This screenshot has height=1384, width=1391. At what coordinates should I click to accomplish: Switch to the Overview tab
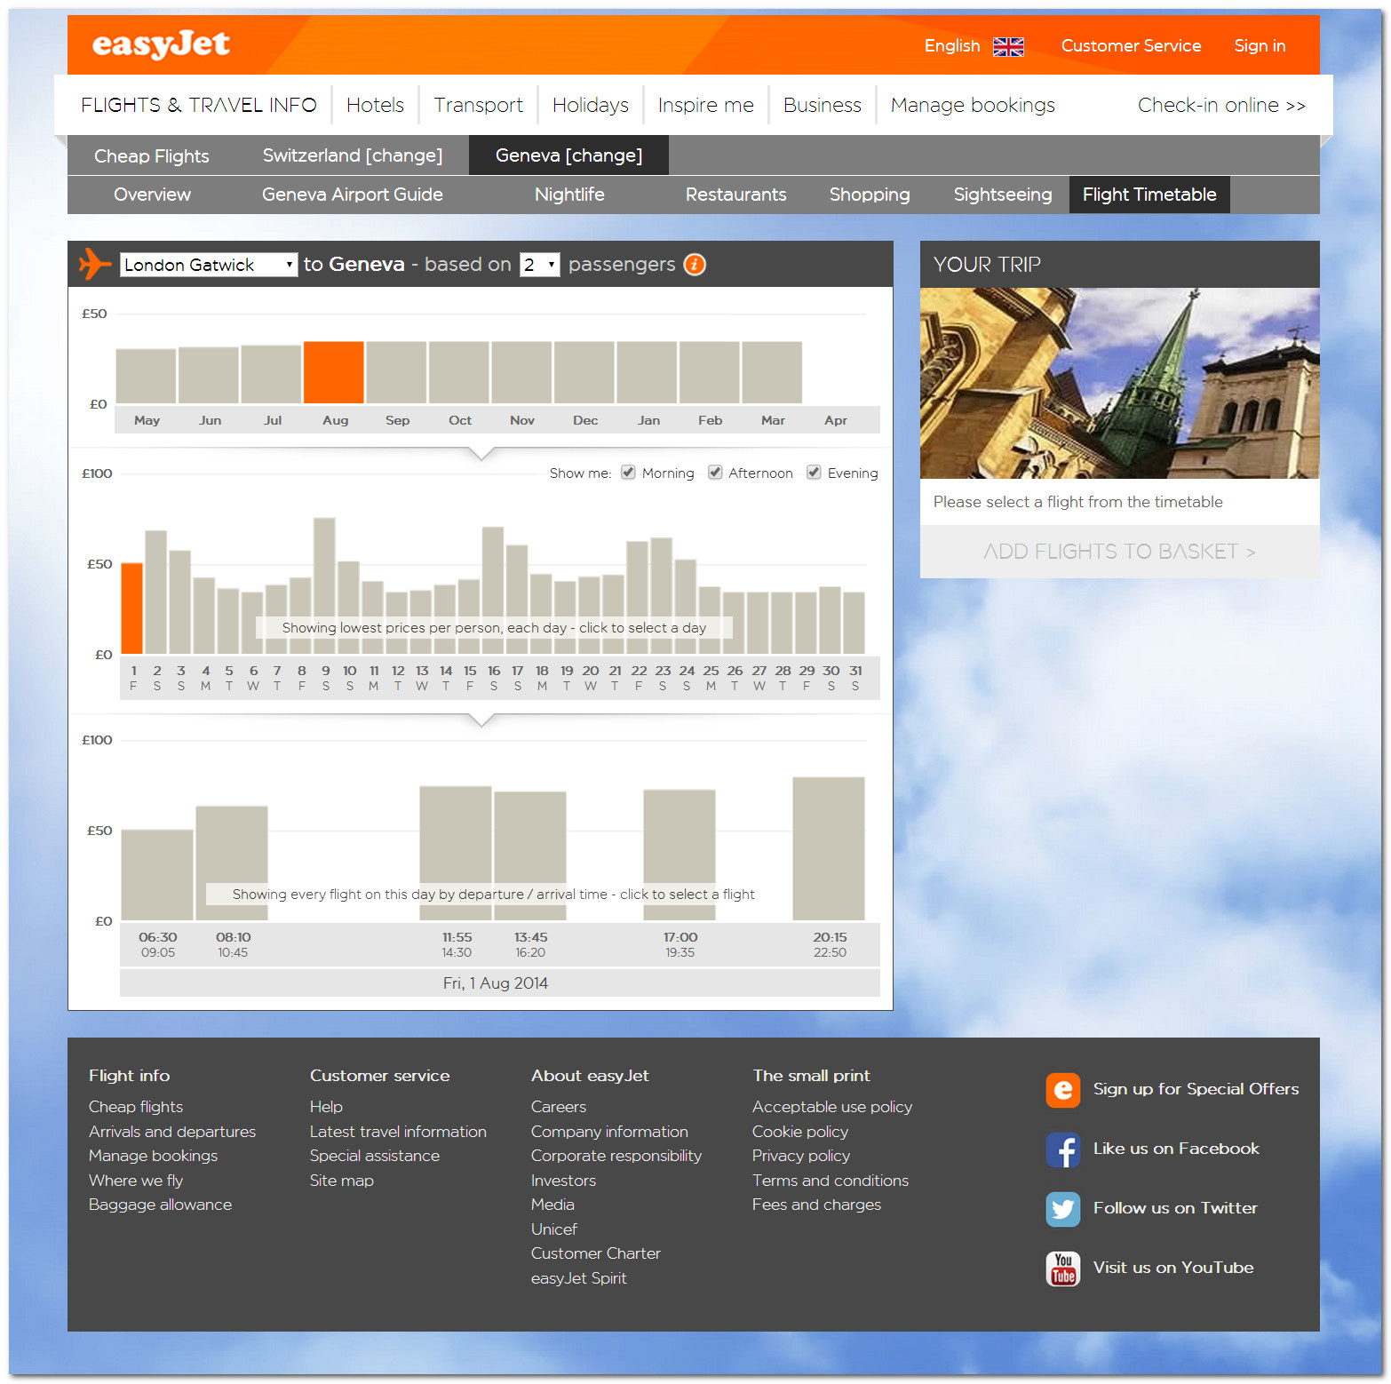[152, 195]
